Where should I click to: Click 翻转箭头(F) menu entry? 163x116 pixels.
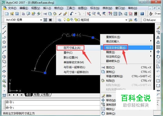pos(113,61)
